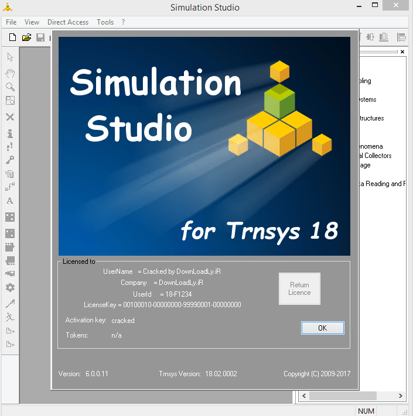Click the 'Copyright (C) 2009-2017' text
Image resolution: width=413 pixels, height=416 pixels.
click(317, 374)
